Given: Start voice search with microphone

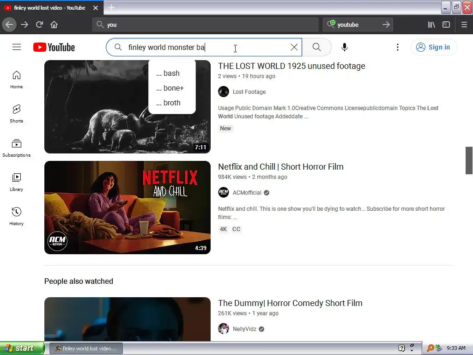Looking at the screenshot, I should point(345,47).
